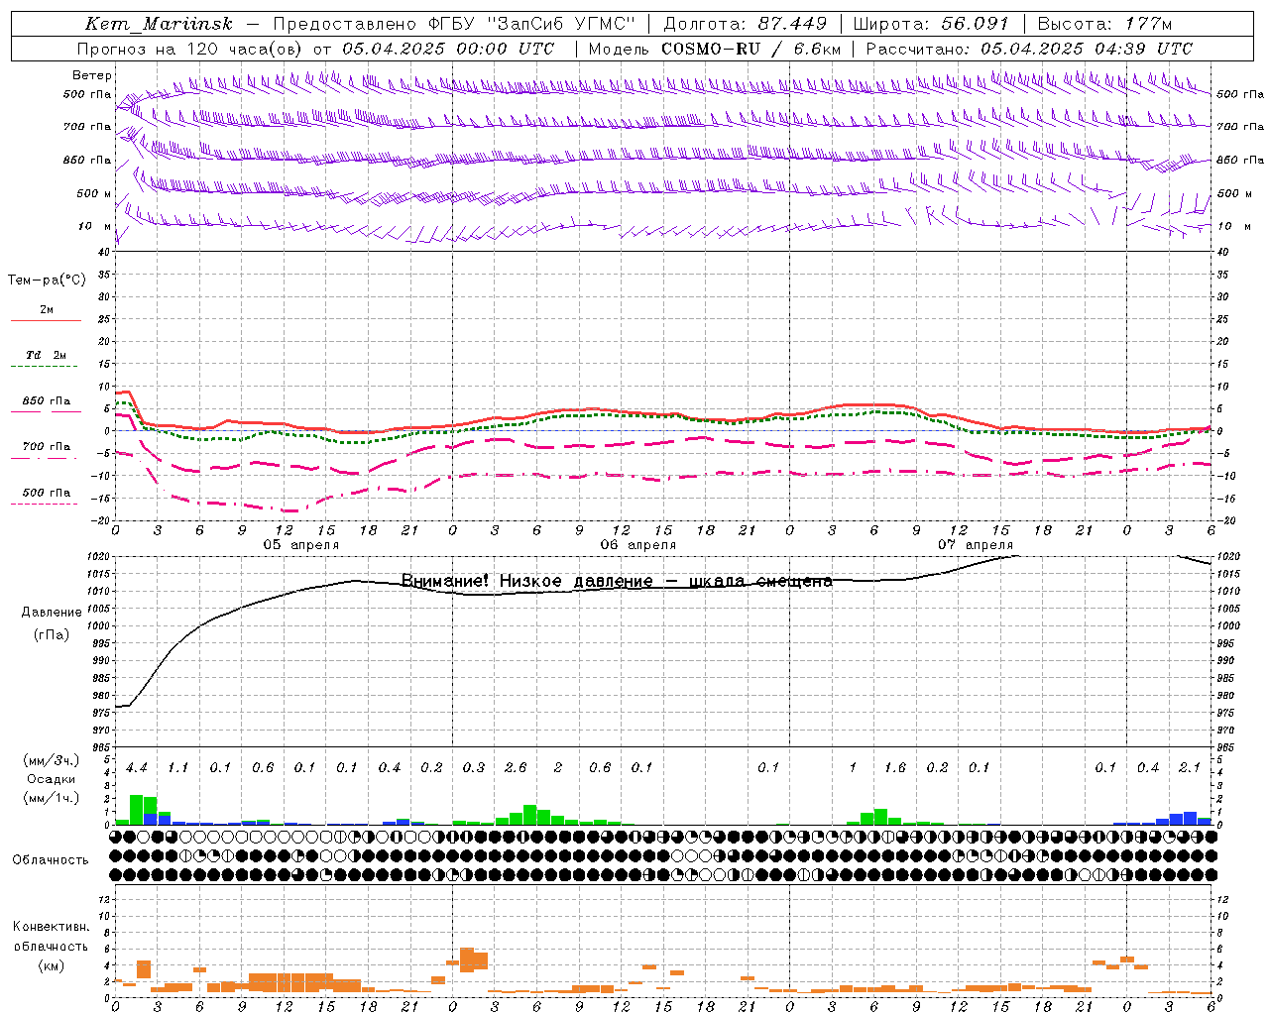This screenshot has height=1015, width=1269.
Task: Click the Конвективн. облачность label
Action: tap(51, 937)
